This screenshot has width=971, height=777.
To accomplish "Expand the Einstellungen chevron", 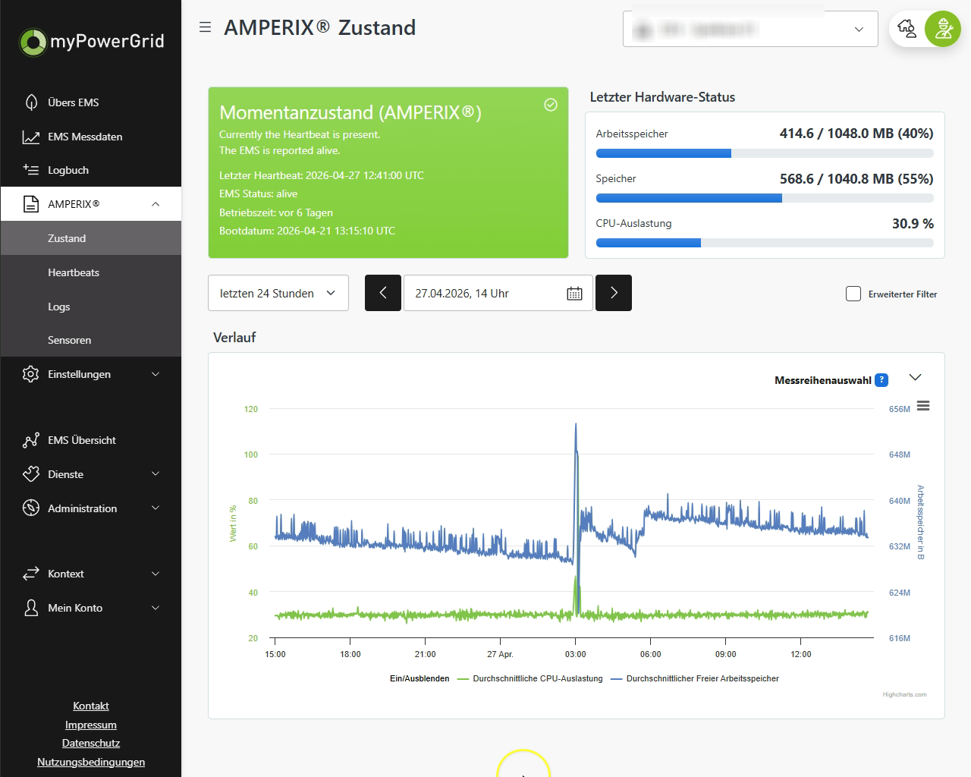I will (156, 374).
